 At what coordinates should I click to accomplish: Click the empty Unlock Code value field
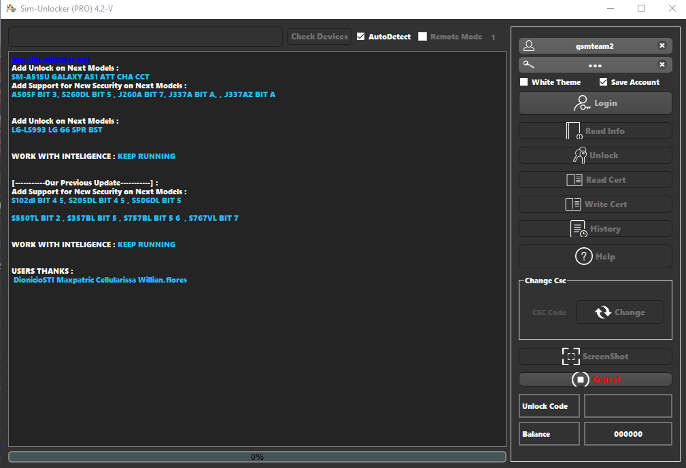coord(628,406)
